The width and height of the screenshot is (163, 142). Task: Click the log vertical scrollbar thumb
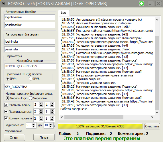pos(157,73)
